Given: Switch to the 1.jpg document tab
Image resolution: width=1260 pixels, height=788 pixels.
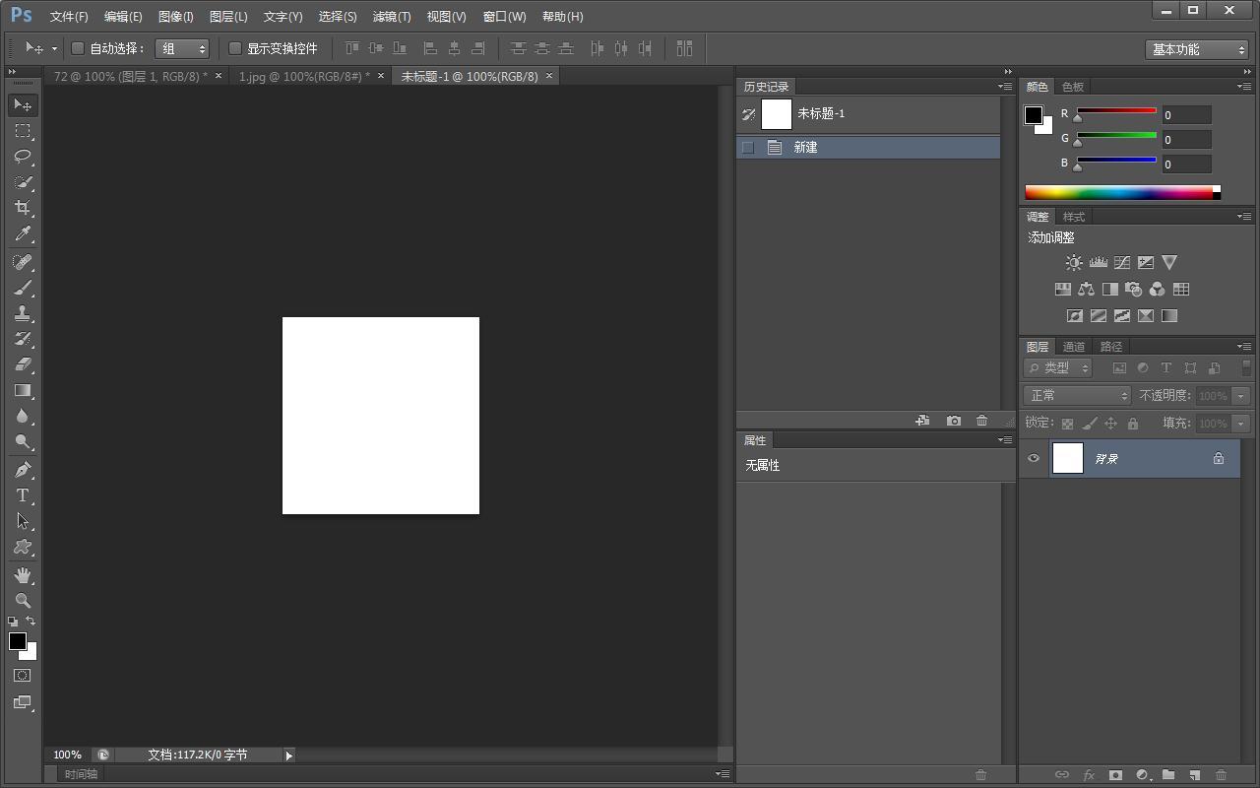Looking at the screenshot, I should click(x=304, y=76).
